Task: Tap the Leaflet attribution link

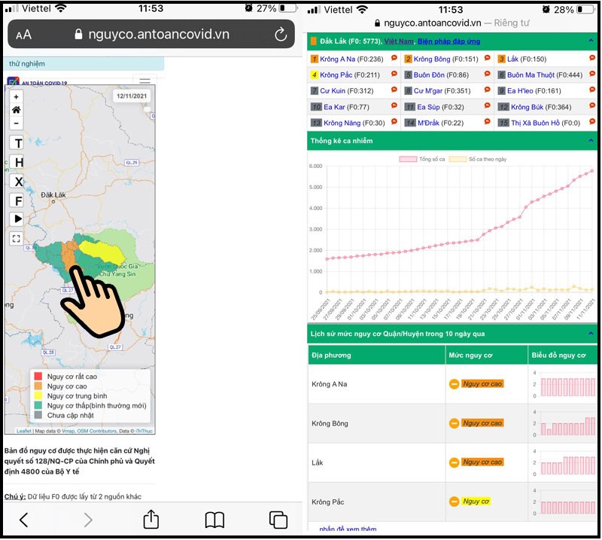Action: [24, 431]
